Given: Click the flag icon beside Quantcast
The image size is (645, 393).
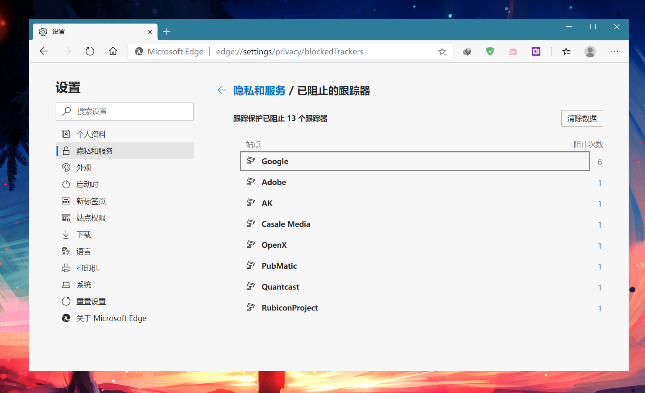Looking at the screenshot, I should [251, 286].
